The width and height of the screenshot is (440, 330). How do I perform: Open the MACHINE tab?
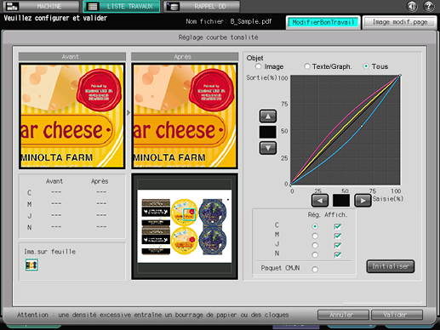(x=42, y=6)
